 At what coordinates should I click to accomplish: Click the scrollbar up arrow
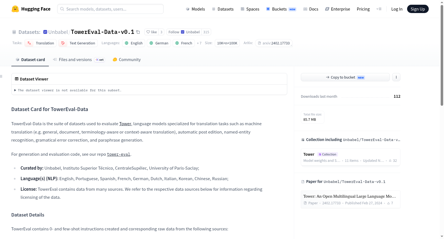pyautogui.click(x=442, y=2)
